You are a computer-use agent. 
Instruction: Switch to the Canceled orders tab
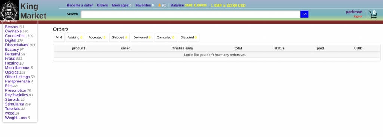(x=165, y=38)
